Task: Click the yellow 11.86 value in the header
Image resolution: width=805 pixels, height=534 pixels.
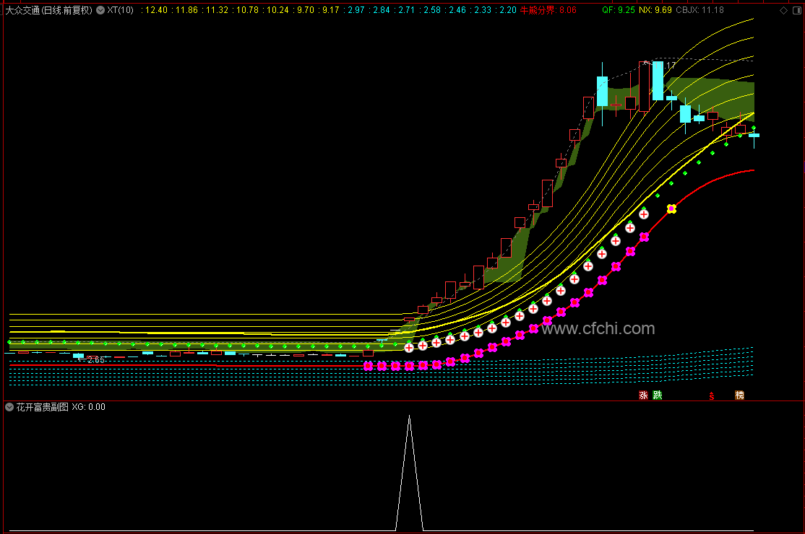Action: [187, 10]
